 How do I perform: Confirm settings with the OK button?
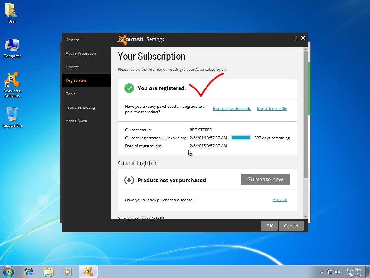tap(269, 226)
